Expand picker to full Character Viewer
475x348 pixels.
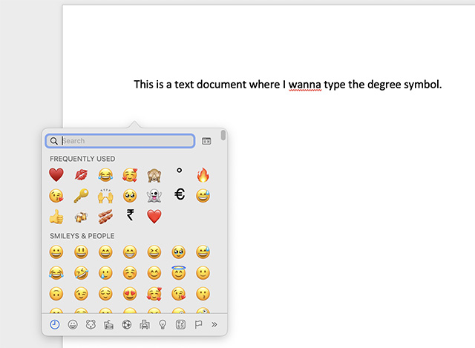(x=206, y=141)
